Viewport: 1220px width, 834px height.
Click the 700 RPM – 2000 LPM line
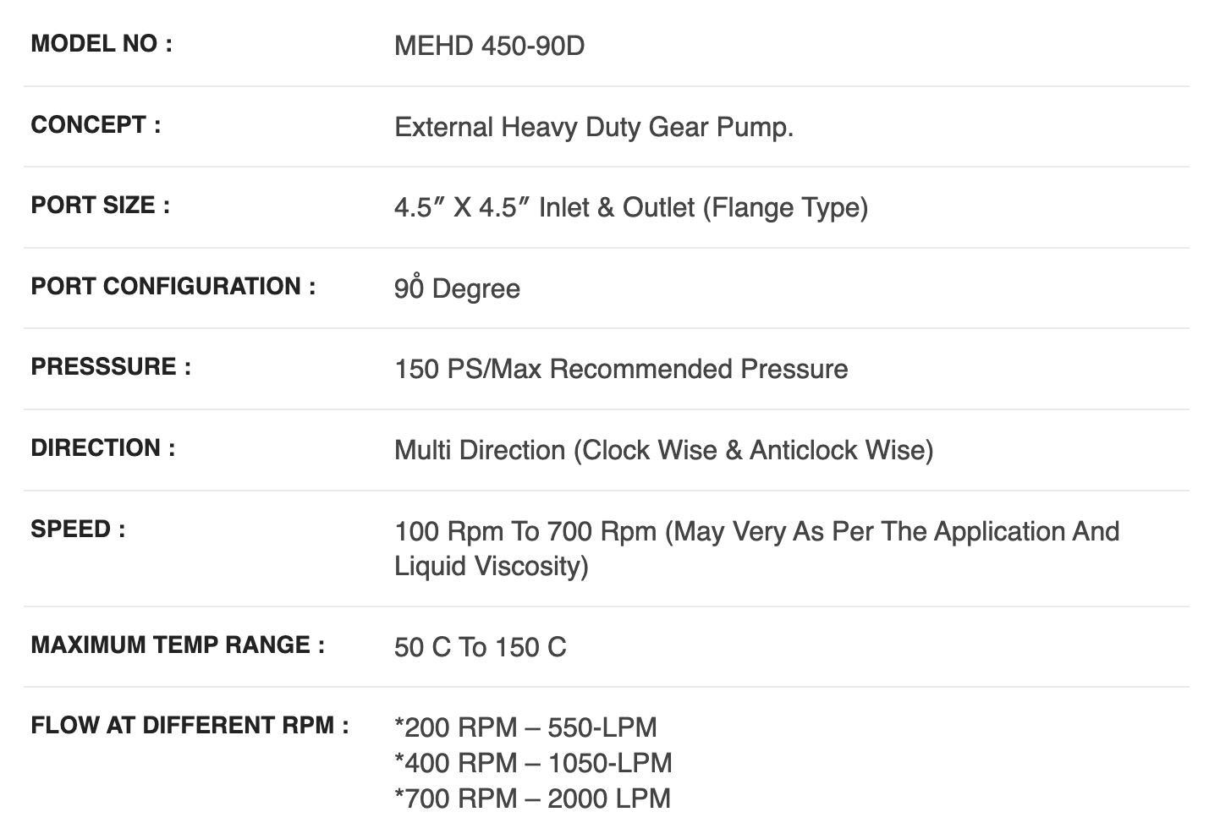(x=532, y=798)
